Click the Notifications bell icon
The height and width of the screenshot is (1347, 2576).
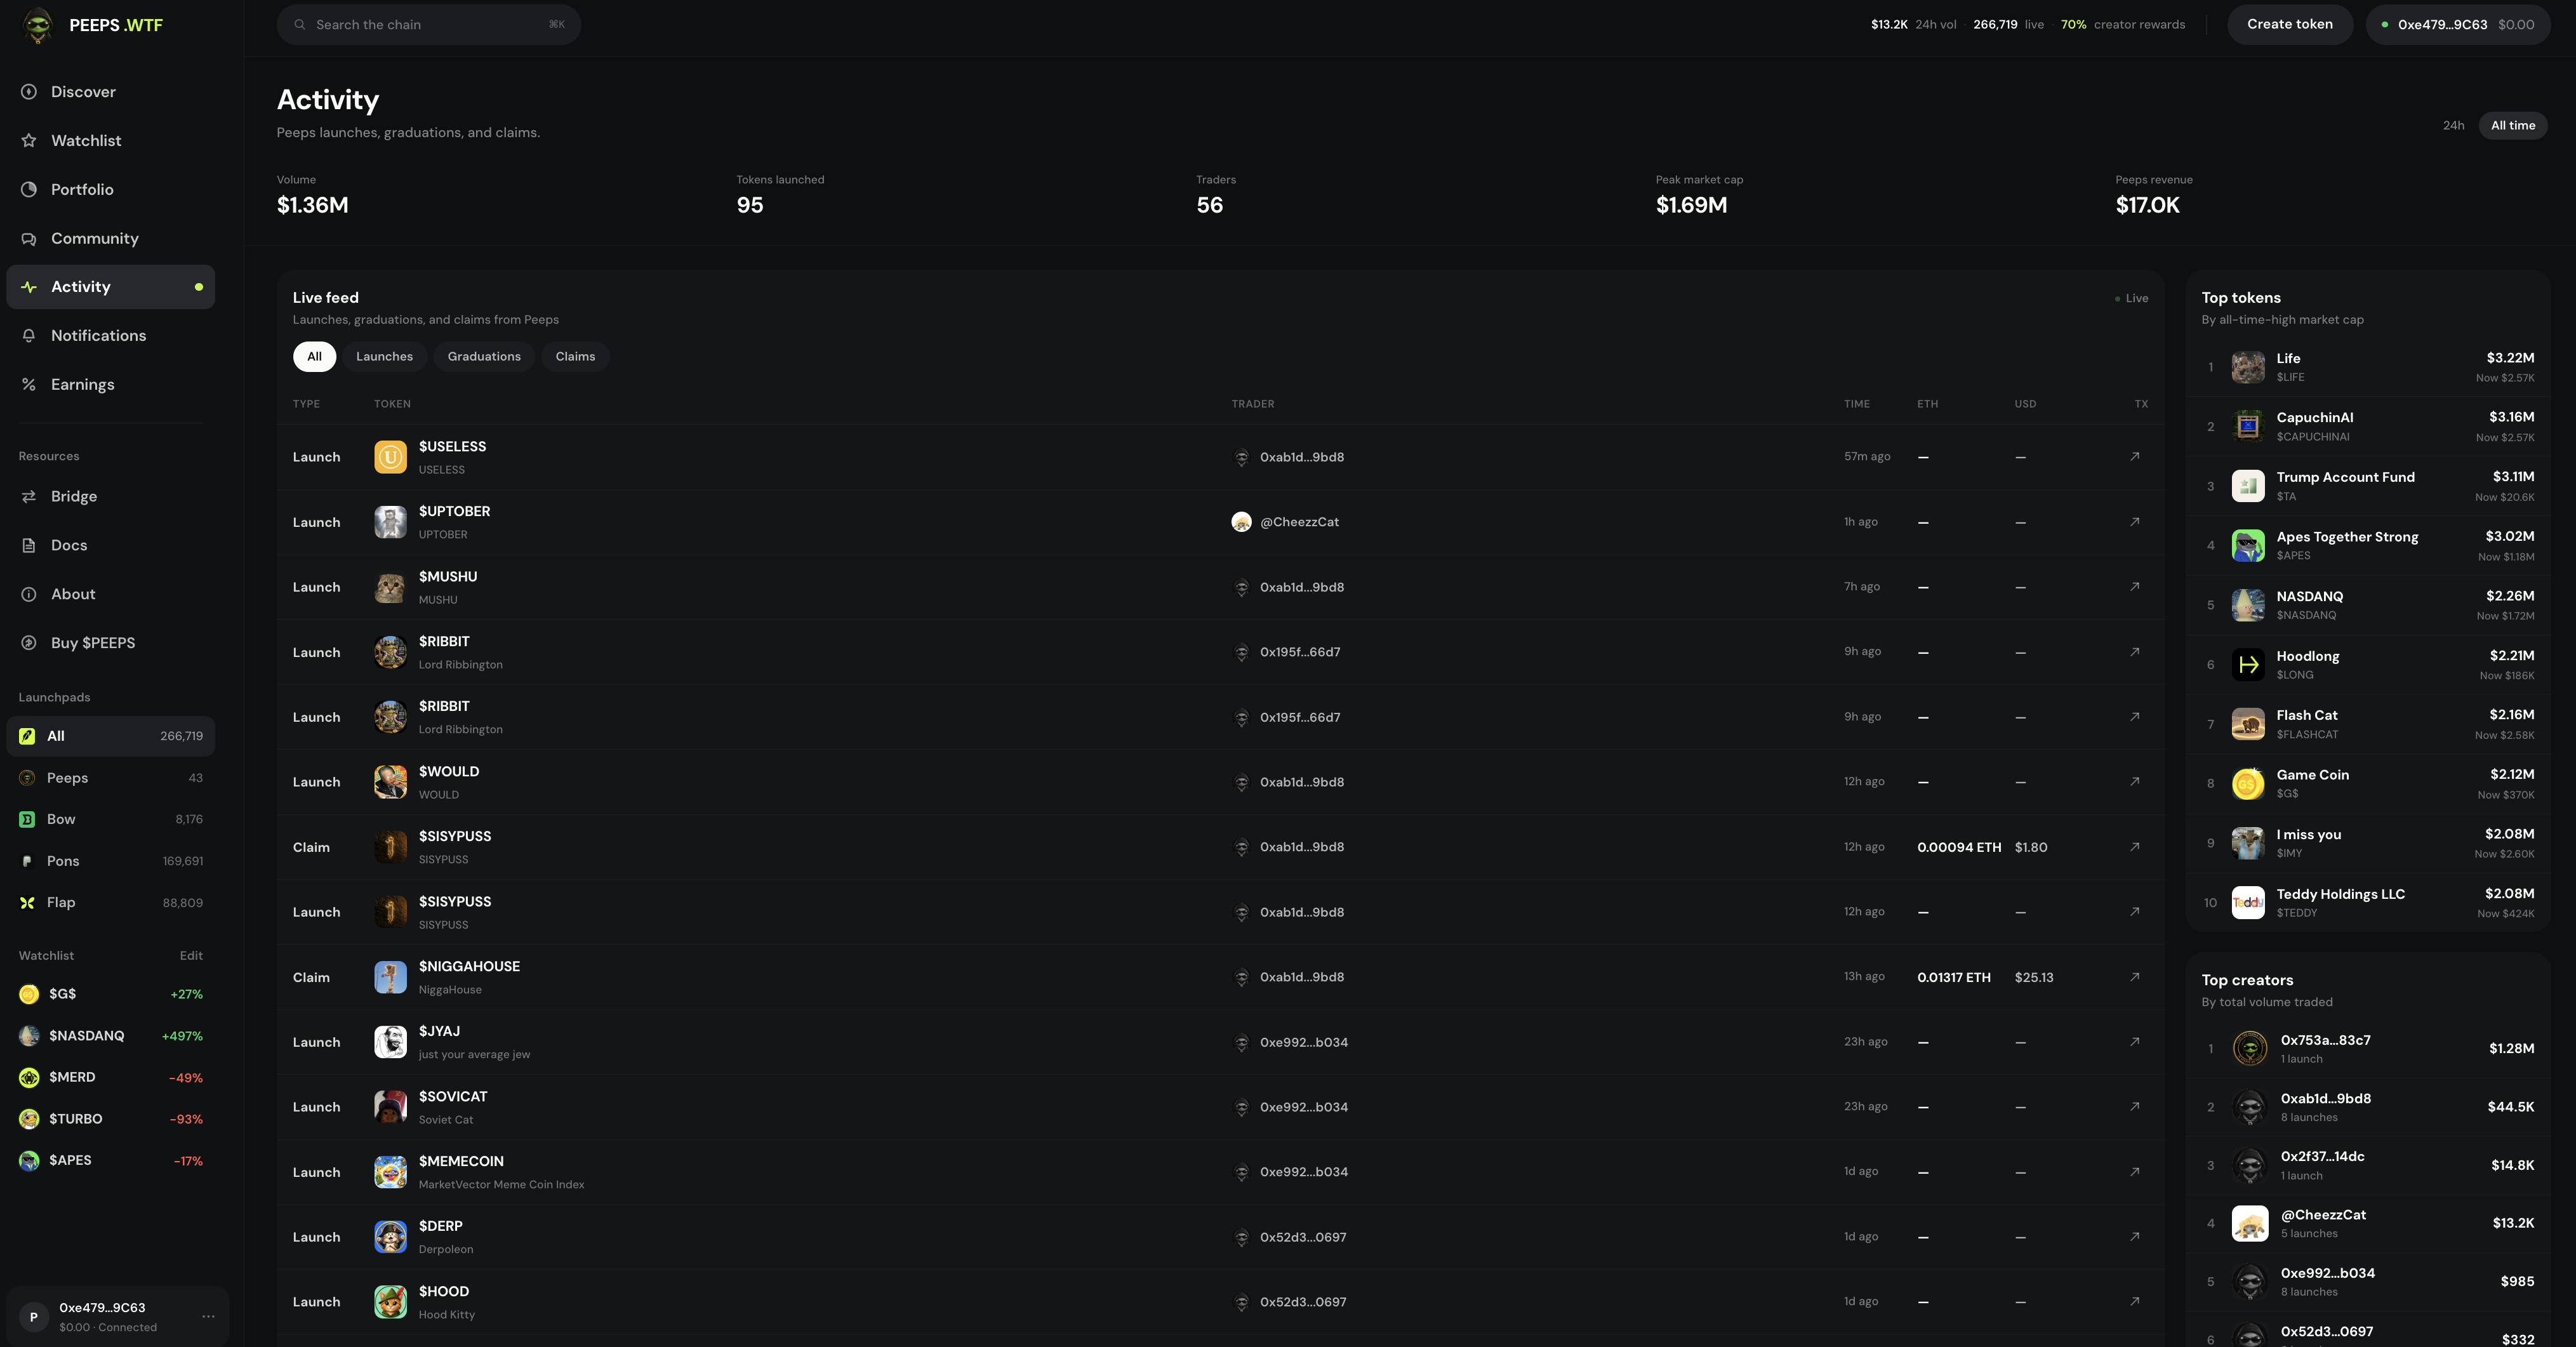[x=29, y=336]
